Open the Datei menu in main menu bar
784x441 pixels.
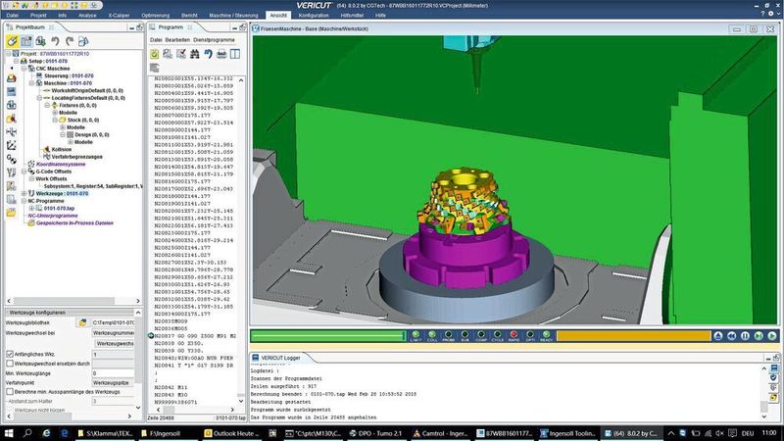pos(13,16)
